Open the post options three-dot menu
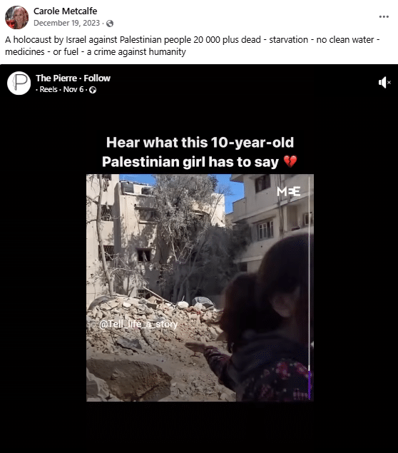This screenshot has width=398, height=453. (x=384, y=16)
